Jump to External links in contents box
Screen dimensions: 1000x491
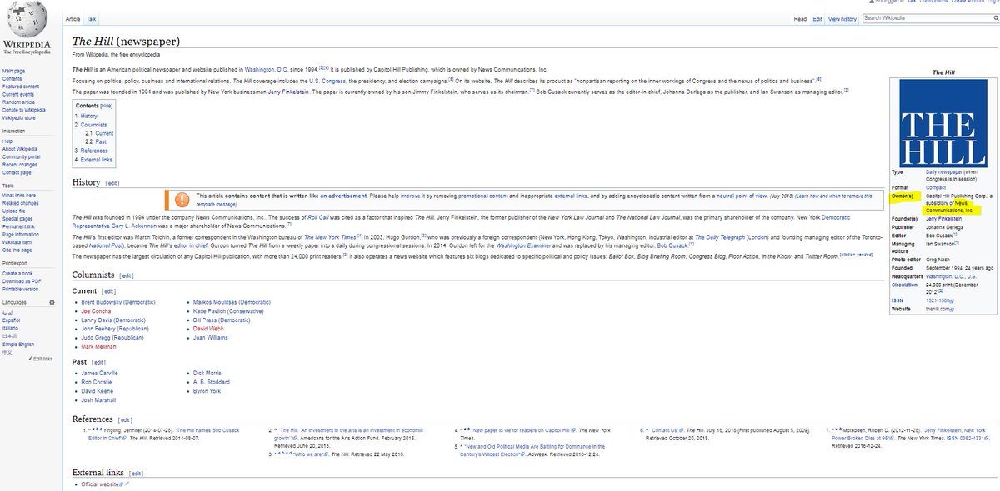pos(94,159)
